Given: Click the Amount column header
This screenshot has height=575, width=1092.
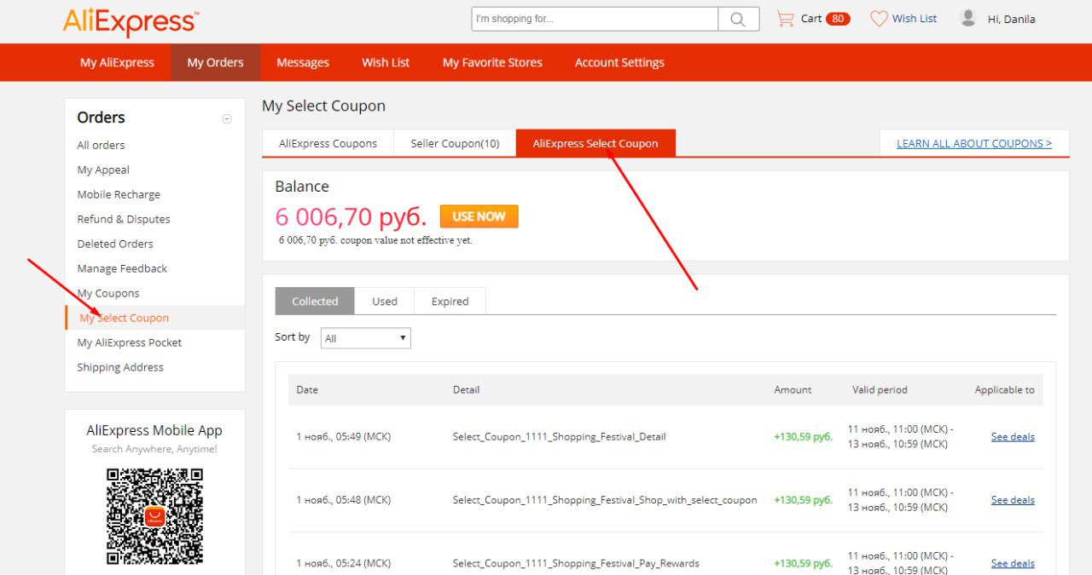Looking at the screenshot, I should click(793, 389).
